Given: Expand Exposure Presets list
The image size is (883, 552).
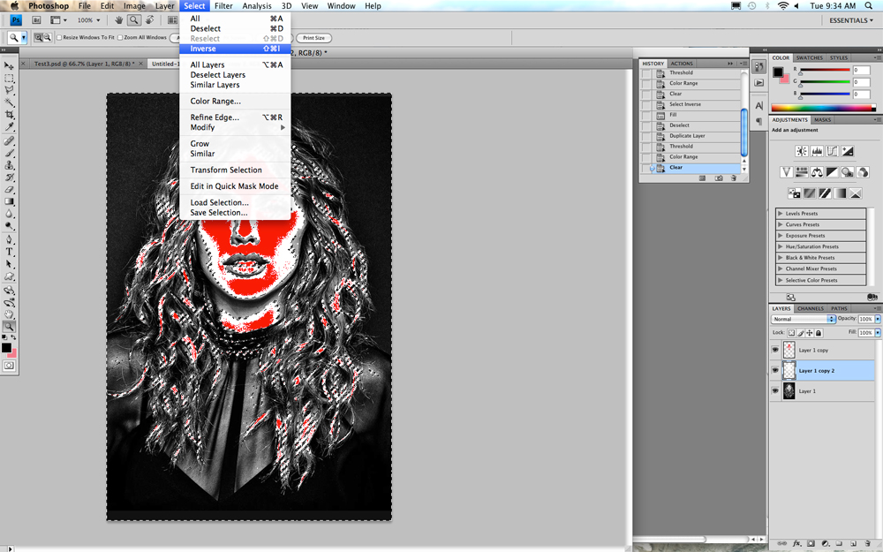Looking at the screenshot, I should 780,236.
